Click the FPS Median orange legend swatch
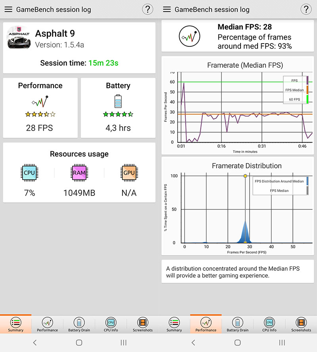The width and height of the screenshot is (317, 352). tap(307, 90)
